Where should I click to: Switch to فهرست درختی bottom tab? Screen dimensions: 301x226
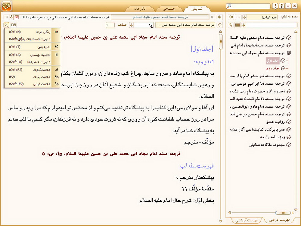pyautogui.click(x=280, y=220)
